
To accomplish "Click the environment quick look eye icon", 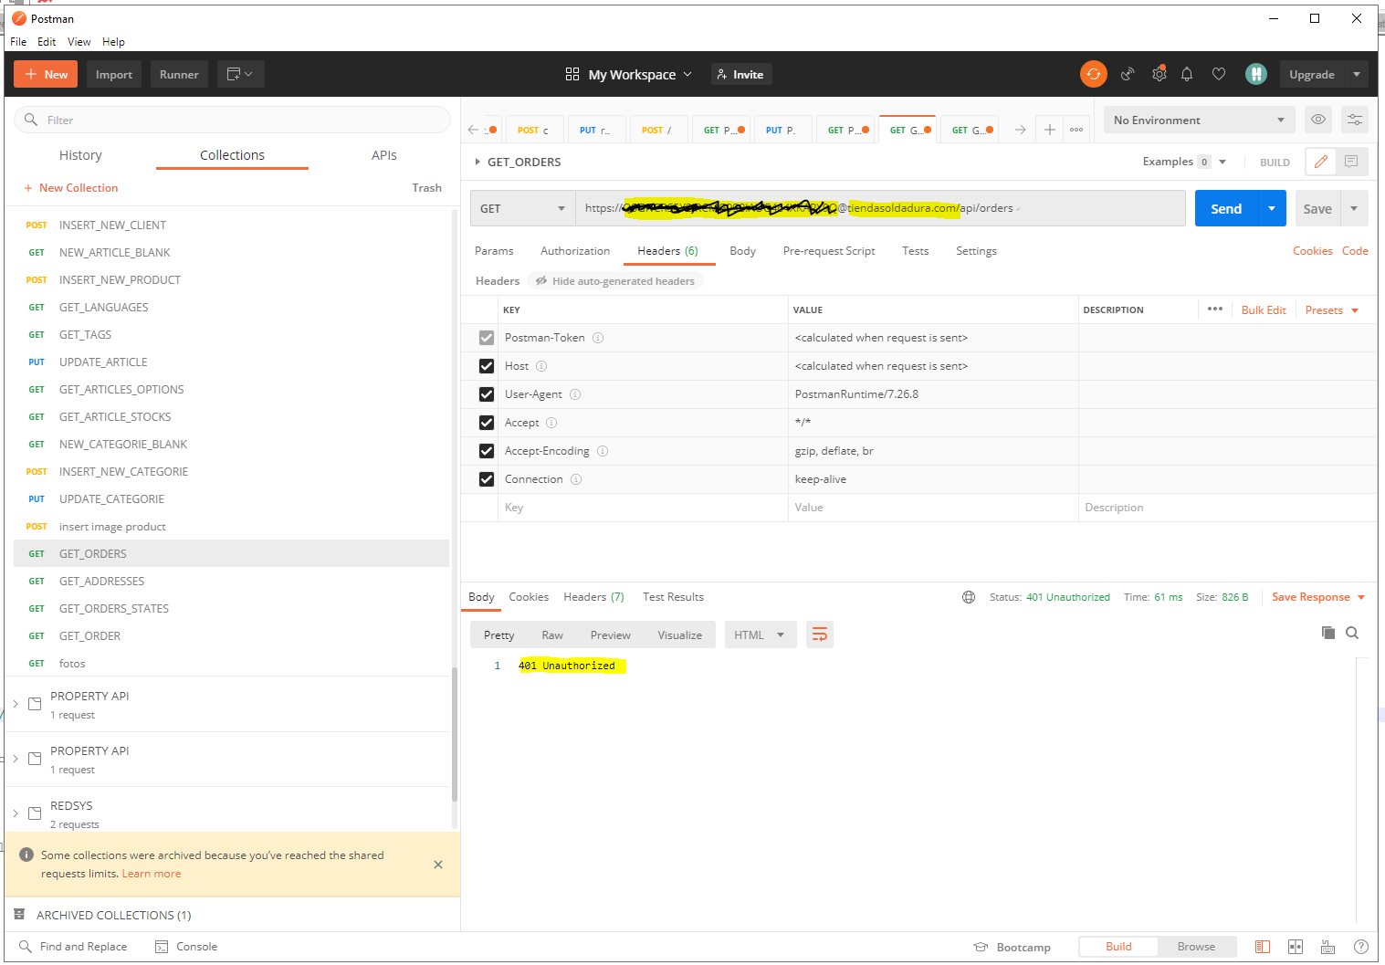I will tap(1318, 120).
